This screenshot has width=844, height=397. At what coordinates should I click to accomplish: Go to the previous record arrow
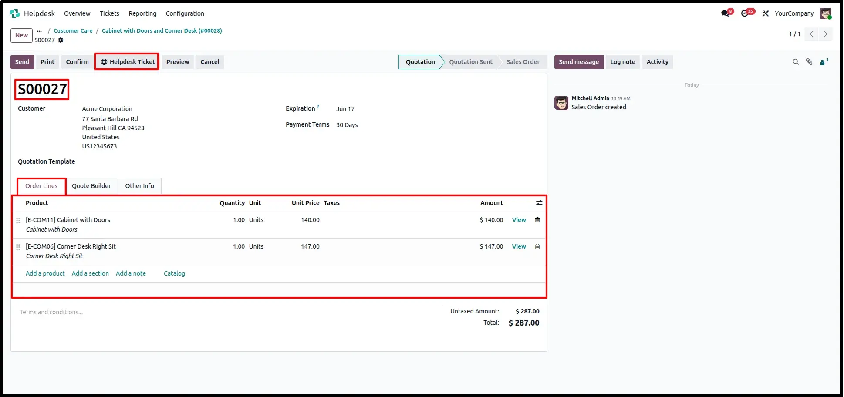811,34
